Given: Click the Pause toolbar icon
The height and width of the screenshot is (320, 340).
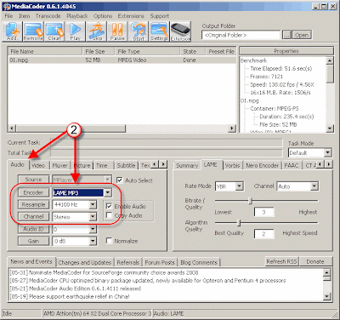Looking at the screenshot, I should pyautogui.click(x=117, y=31).
